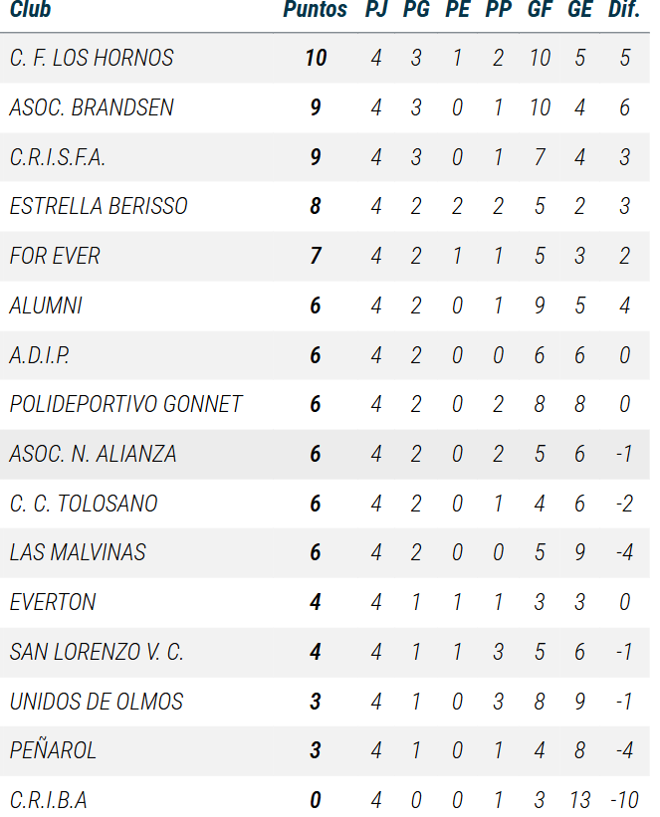Click the PJ column header
The image size is (660, 817).
tap(376, 11)
